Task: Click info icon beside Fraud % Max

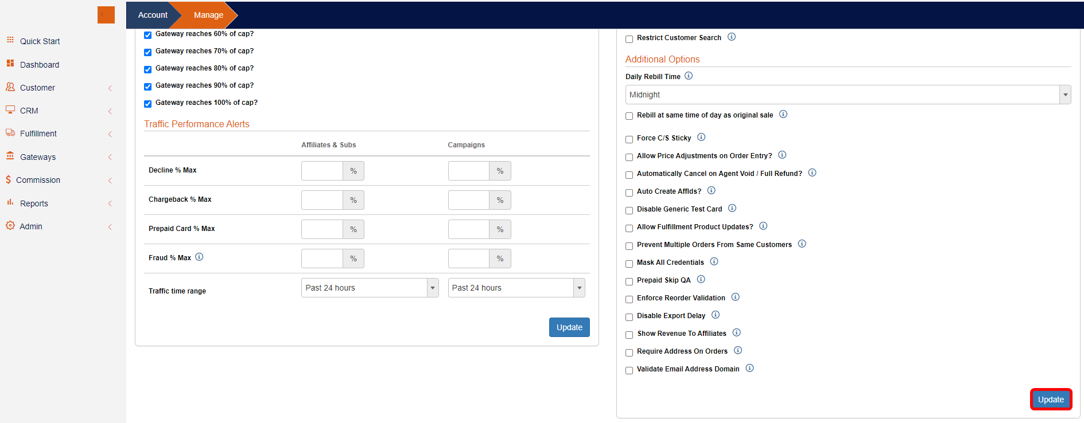Action: coord(199,257)
